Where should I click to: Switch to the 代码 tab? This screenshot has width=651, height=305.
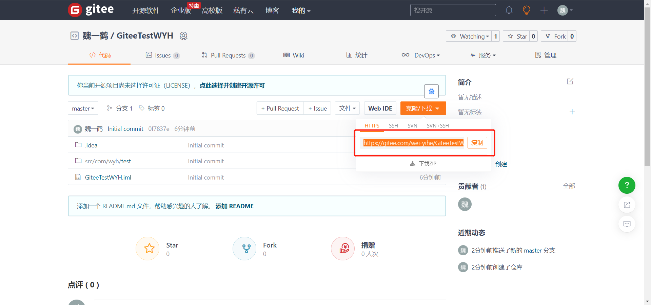point(100,55)
